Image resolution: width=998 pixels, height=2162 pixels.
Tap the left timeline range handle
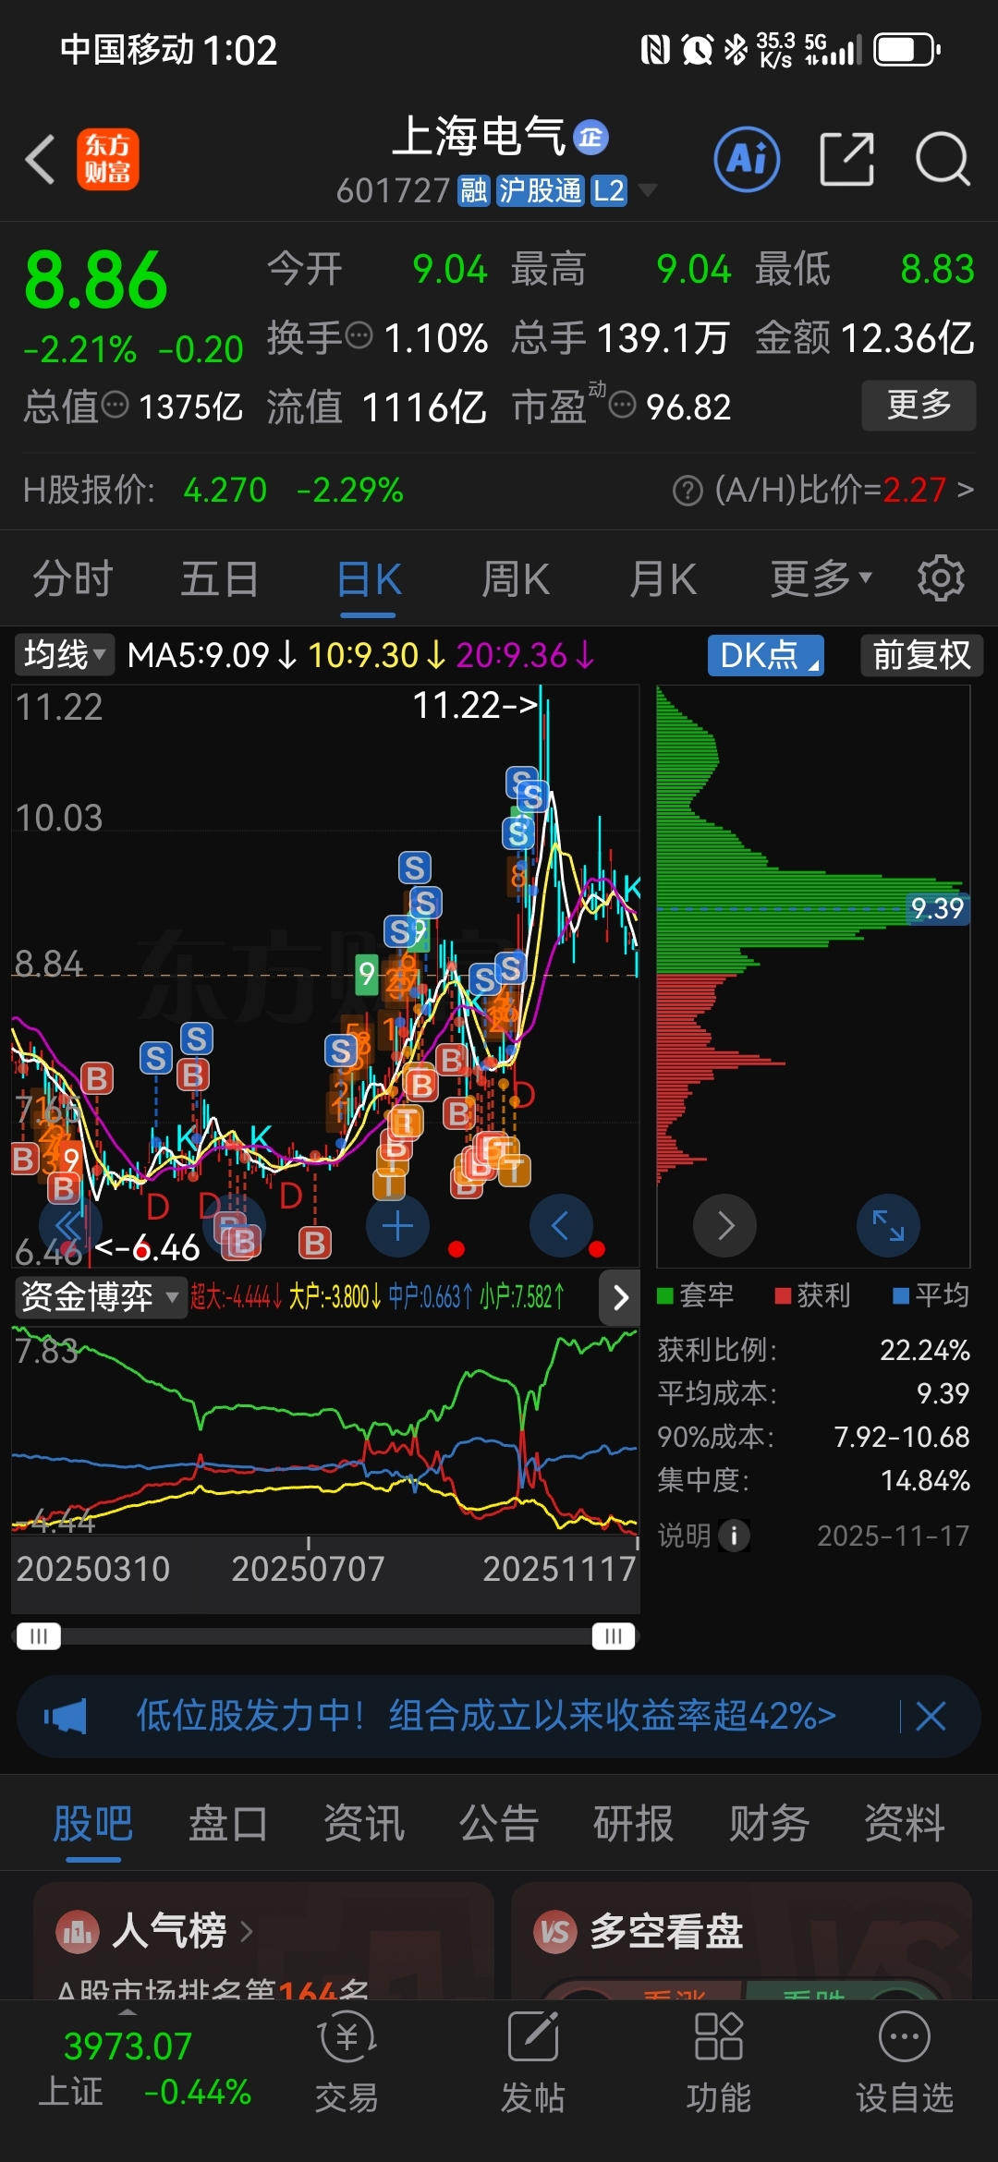[x=38, y=1636]
